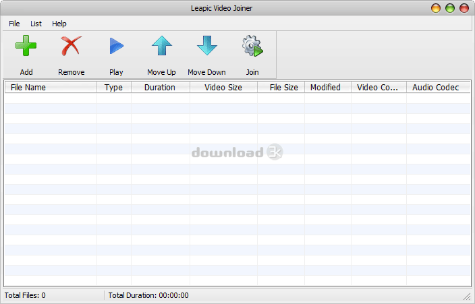Viewport: 475px width, 304px height.
Task: Open the List menu
Action: [36, 24]
